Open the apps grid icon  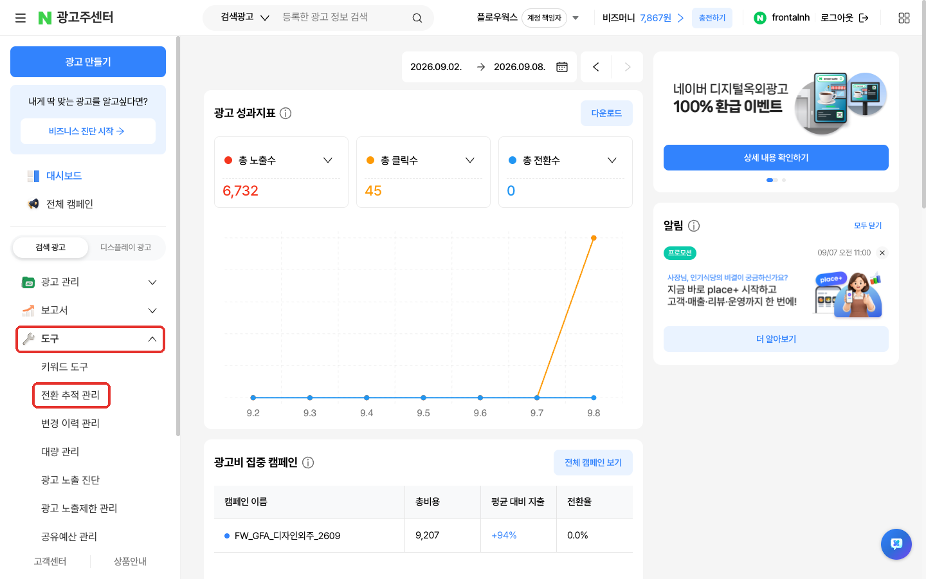tap(904, 18)
